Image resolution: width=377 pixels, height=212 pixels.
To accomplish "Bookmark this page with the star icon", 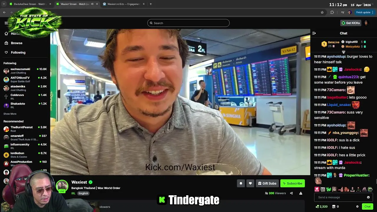I will 322,12.
